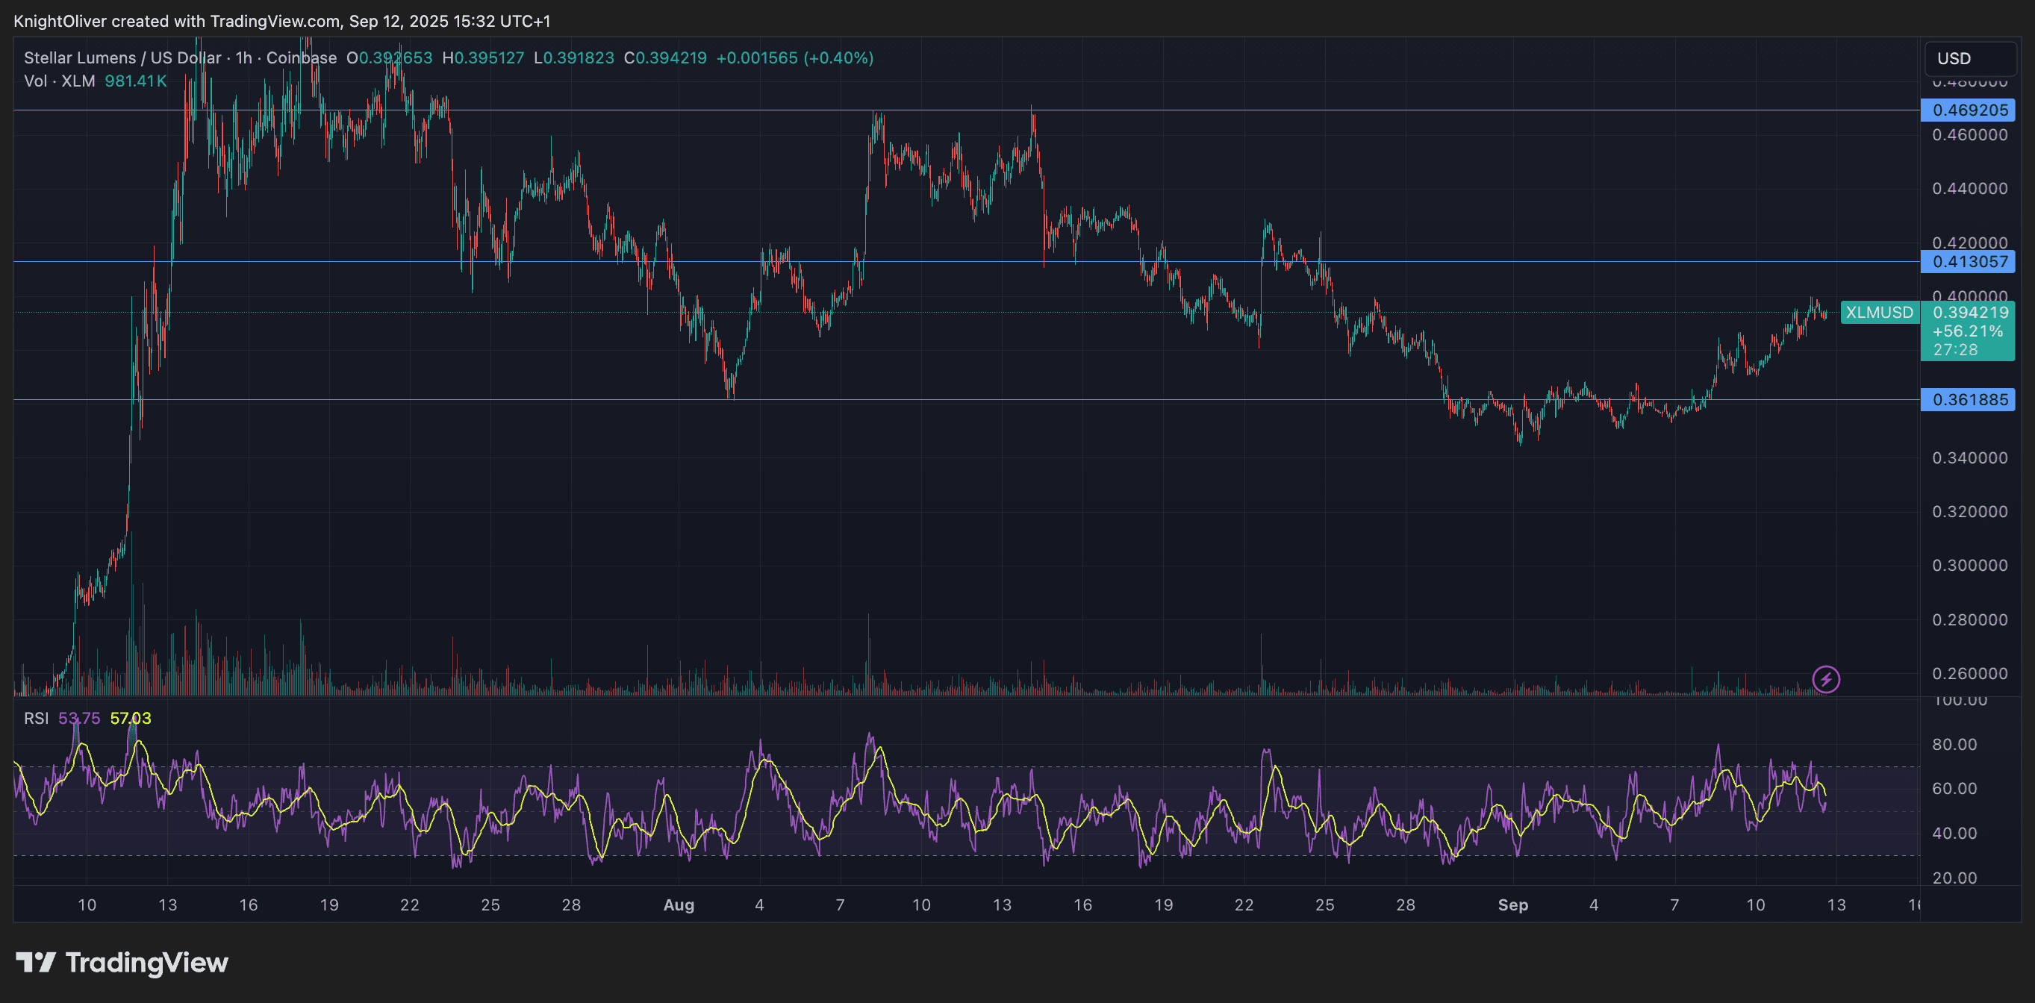Click 'Aug' on the time axis

679,905
